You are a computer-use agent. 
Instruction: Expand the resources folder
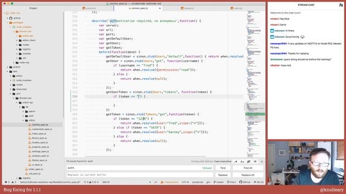click(x=10, y=89)
